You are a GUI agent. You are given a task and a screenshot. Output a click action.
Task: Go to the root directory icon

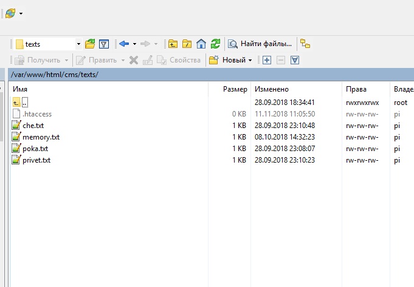(187, 44)
